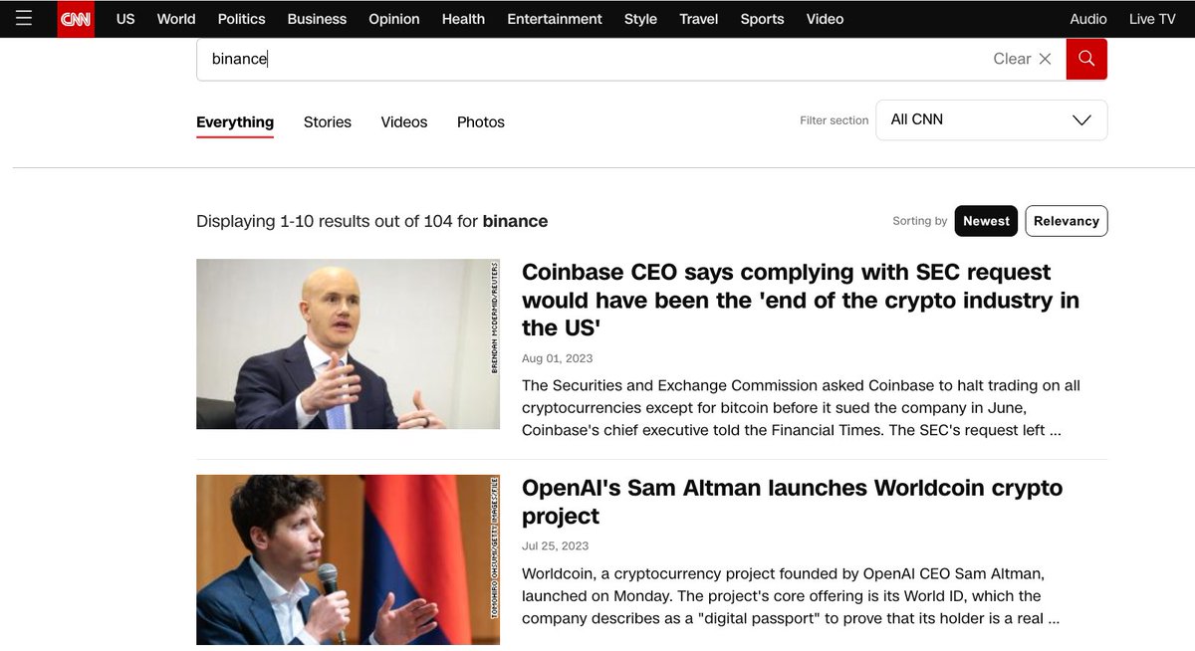Open the Coinbase CEO SEC request headline
The image size is (1195, 651).
(801, 300)
